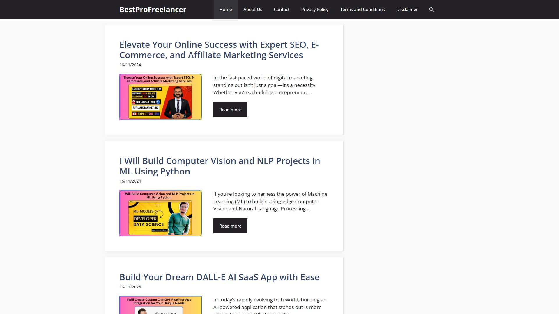
Task: Click the ChatGPT Plugin post thumbnail image
Action: (x=160, y=305)
